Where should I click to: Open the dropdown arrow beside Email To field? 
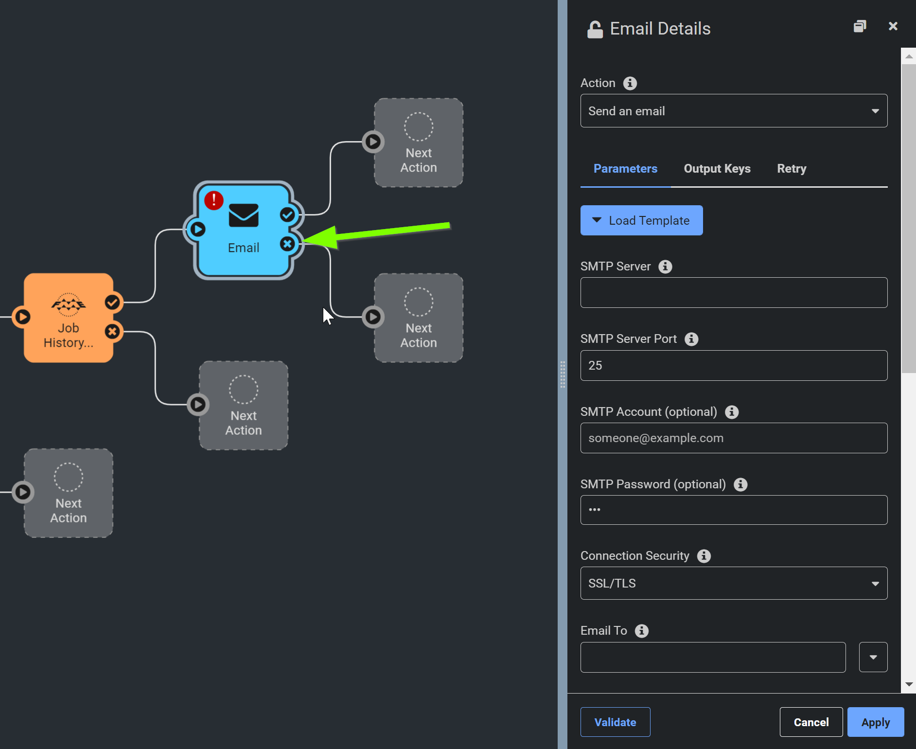(x=873, y=657)
